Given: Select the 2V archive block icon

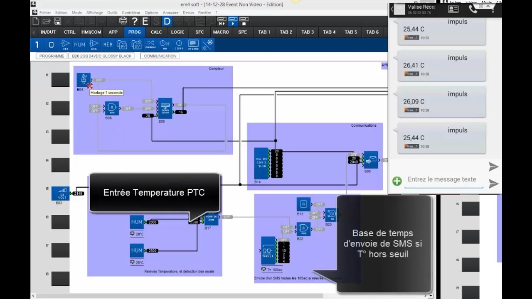Looking at the screenshot, I should coord(136,44).
